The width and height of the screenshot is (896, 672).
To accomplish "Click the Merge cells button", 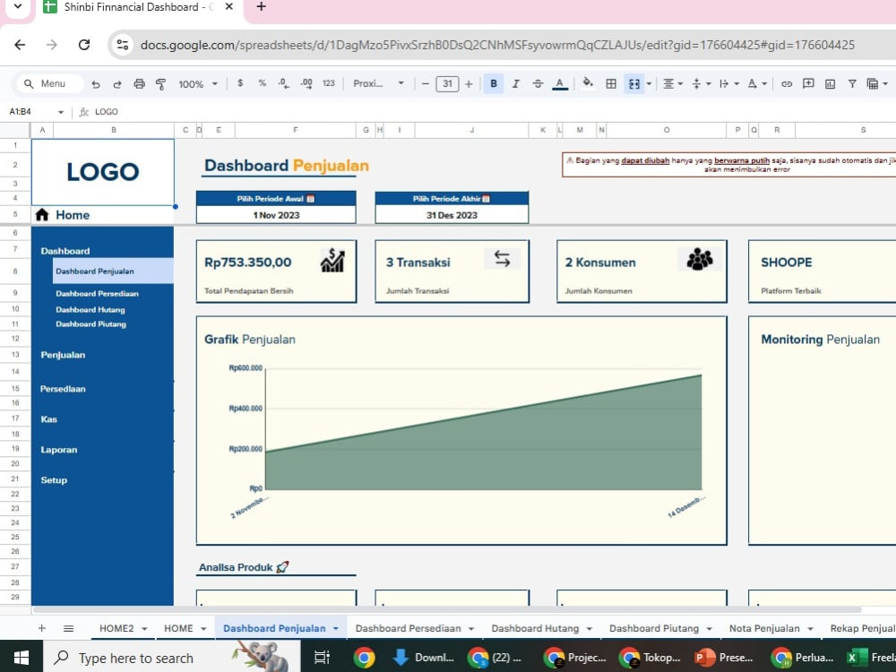I will click(634, 84).
